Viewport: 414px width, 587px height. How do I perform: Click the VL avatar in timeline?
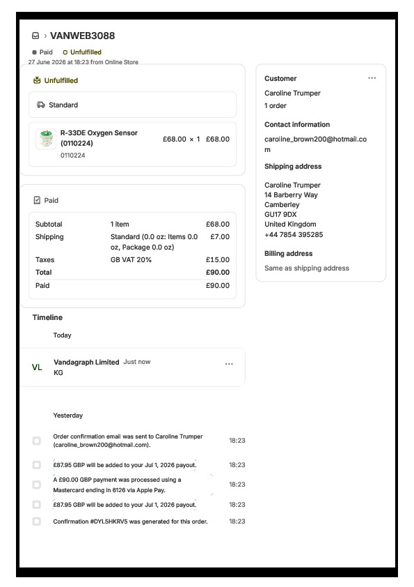(37, 367)
